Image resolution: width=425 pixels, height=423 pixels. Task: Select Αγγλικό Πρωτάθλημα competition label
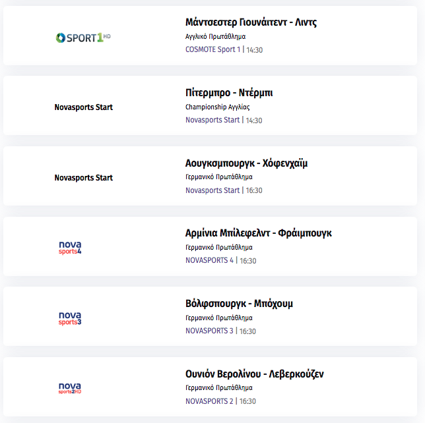click(x=216, y=36)
